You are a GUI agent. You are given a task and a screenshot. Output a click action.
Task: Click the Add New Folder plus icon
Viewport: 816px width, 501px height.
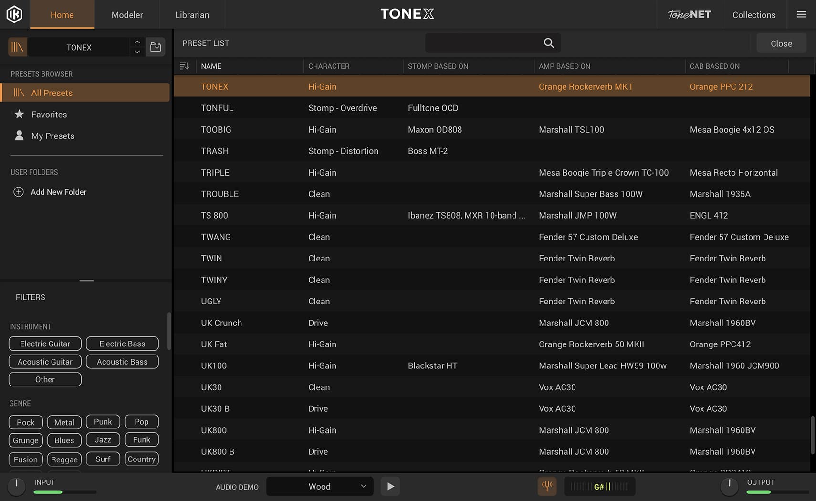(x=19, y=192)
